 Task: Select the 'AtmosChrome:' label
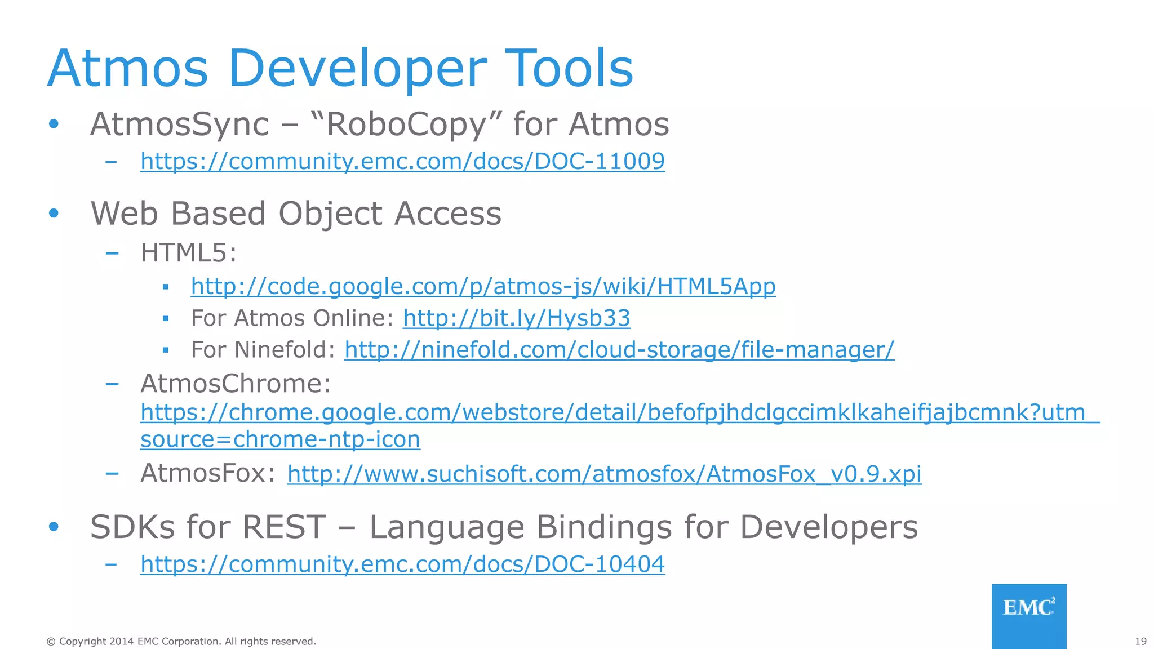pyautogui.click(x=236, y=384)
